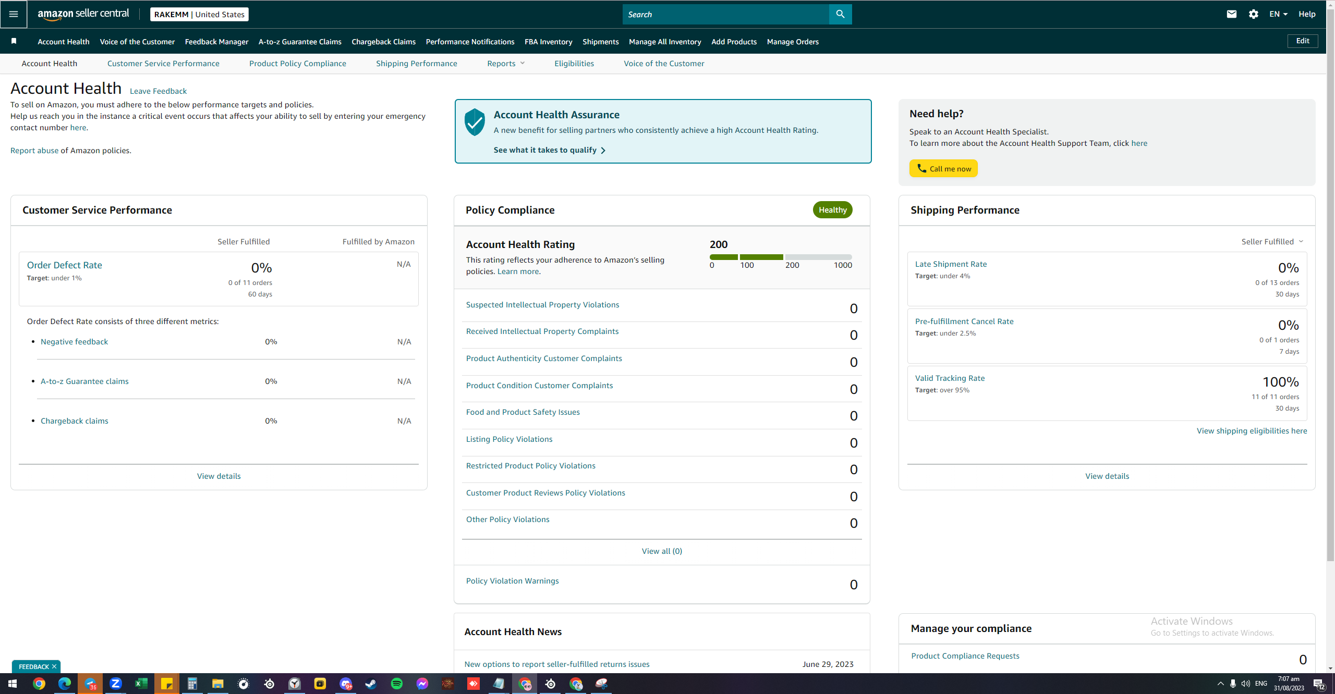Open Zalo from the taskbar
Image resolution: width=1335 pixels, height=694 pixels.
(116, 684)
